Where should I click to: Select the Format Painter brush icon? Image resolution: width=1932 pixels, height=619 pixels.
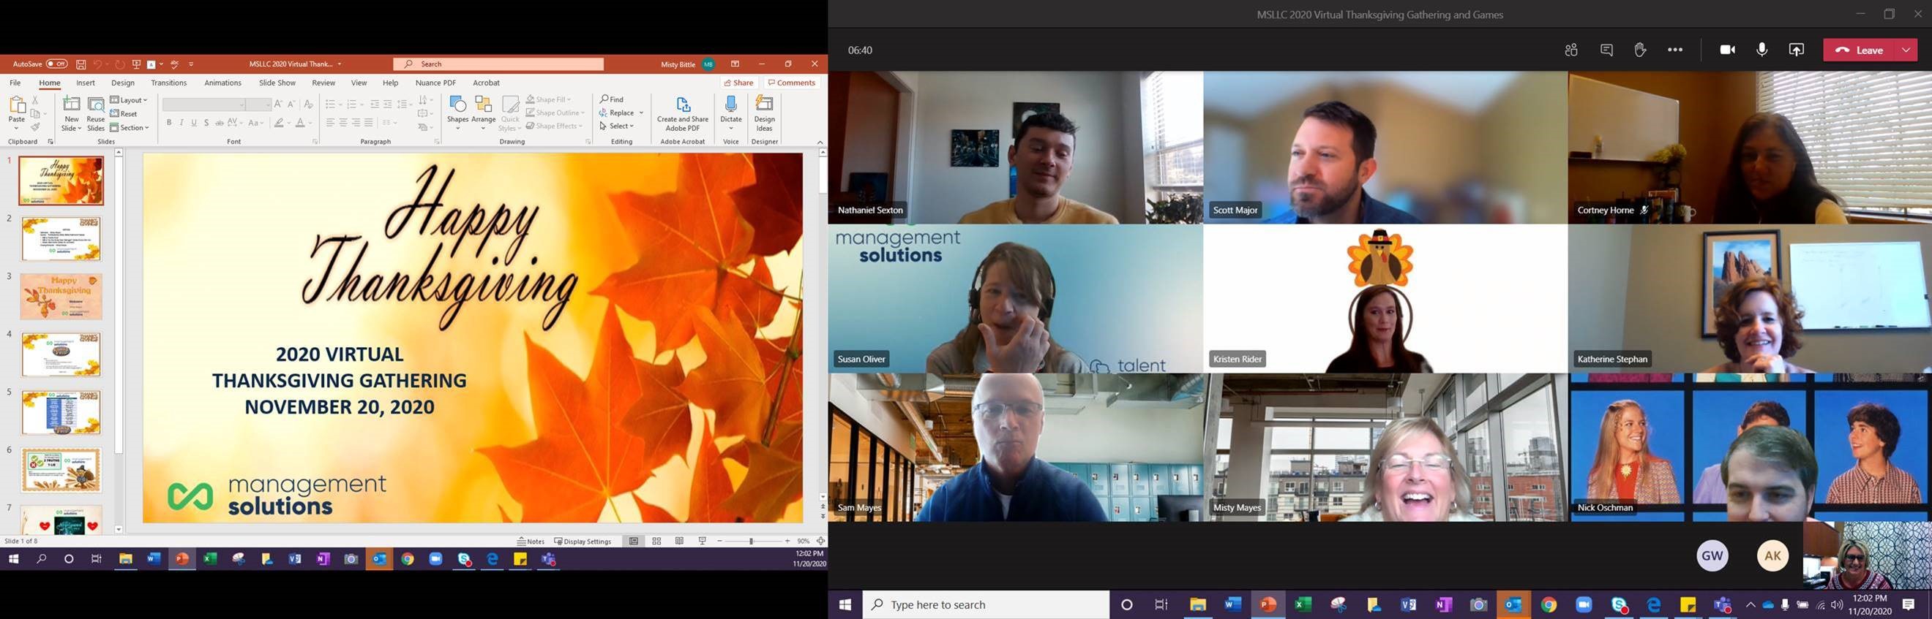click(35, 127)
